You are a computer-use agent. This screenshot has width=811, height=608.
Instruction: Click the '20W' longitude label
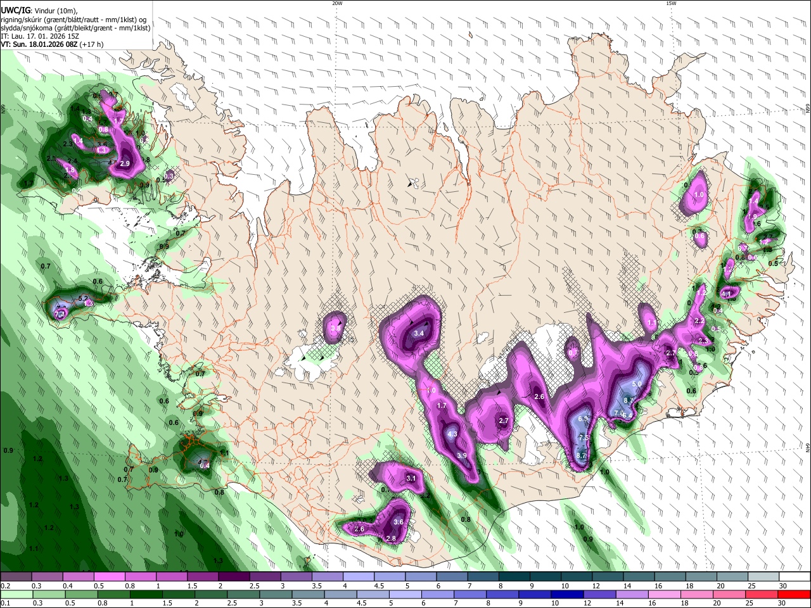pos(337,3)
